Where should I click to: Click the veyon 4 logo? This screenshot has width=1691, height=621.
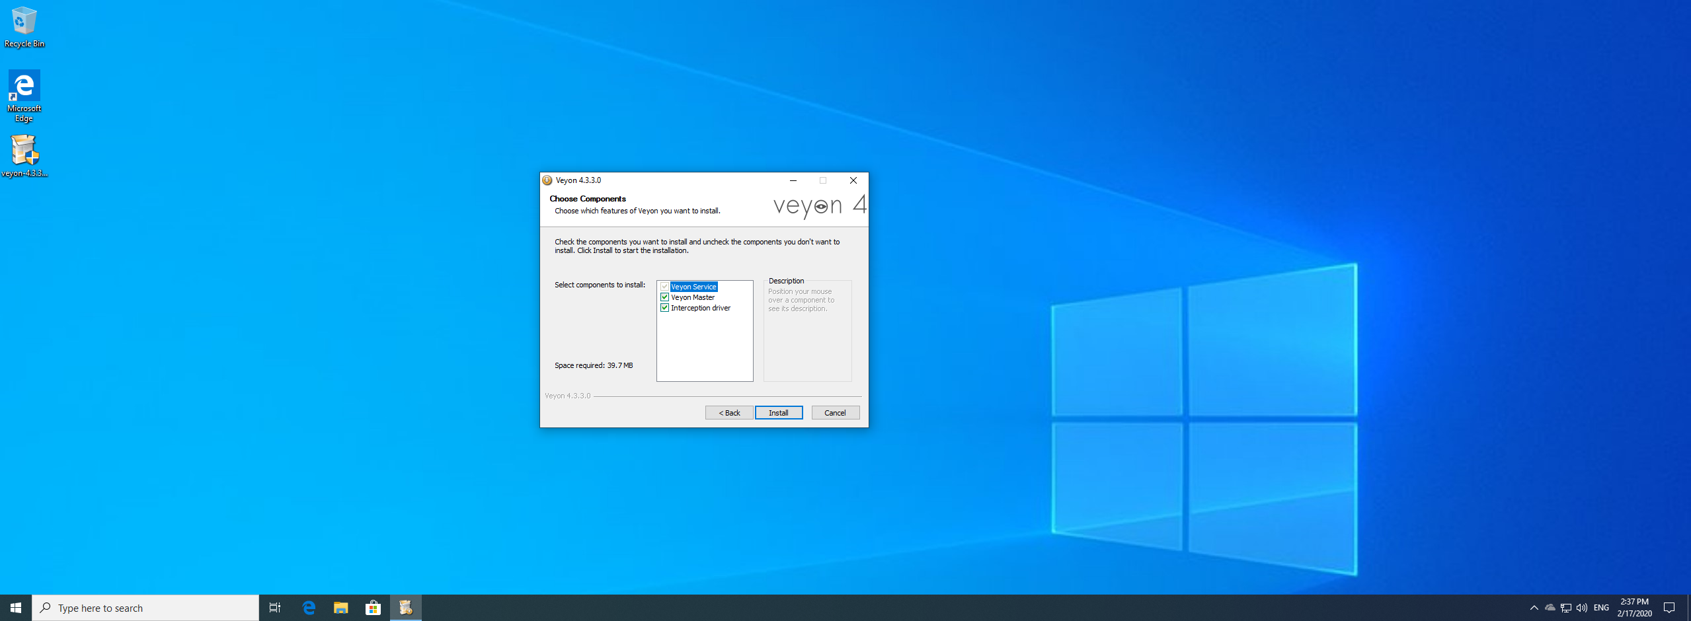pos(820,206)
